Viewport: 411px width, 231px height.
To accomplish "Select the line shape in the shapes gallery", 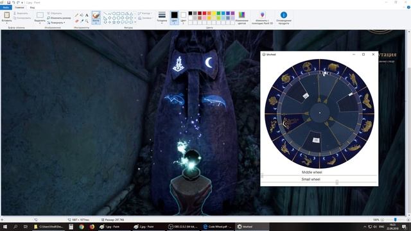I will (105, 13).
